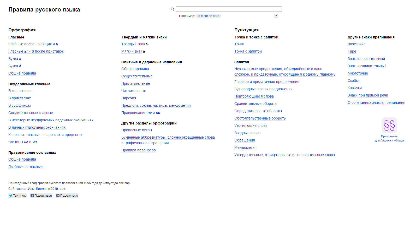
Task: Open «Правописание не и ни» link
Action: (141, 113)
